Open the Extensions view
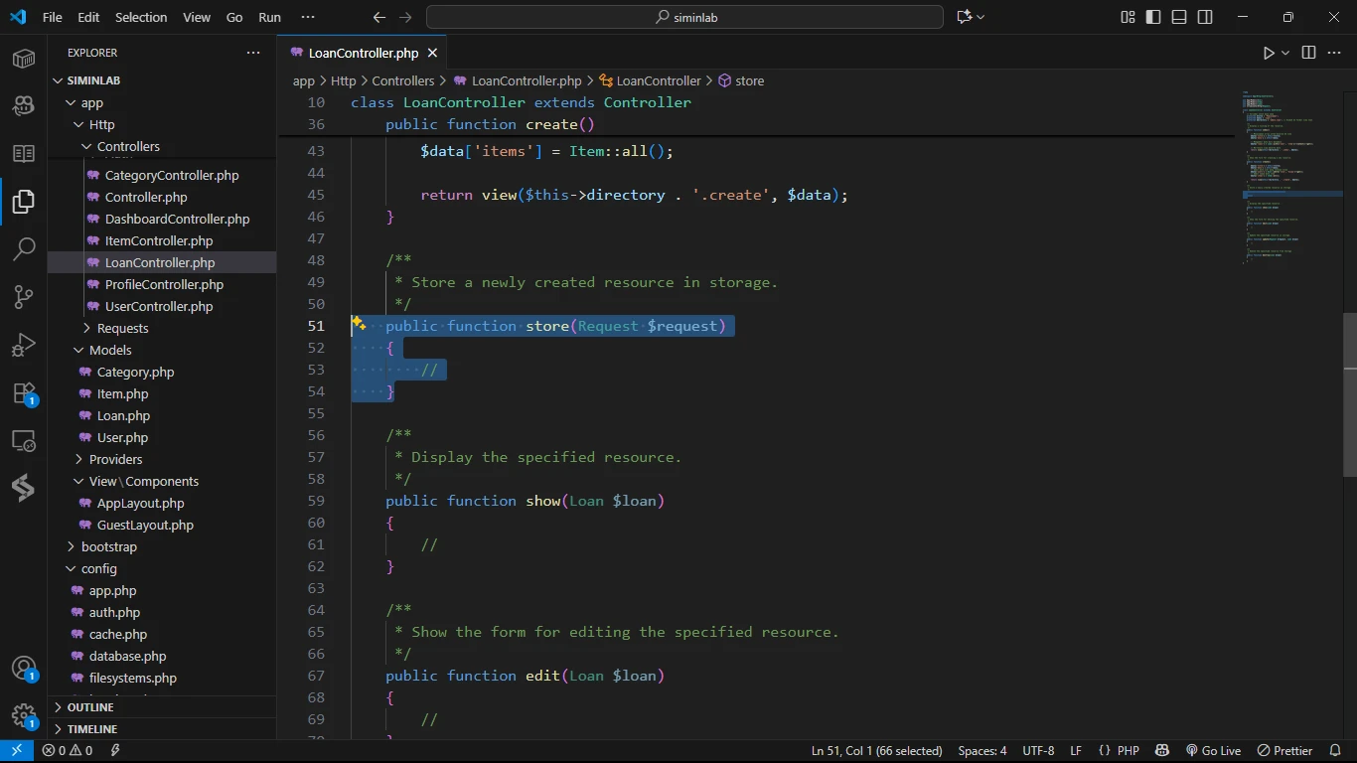1357x763 pixels. point(24,393)
